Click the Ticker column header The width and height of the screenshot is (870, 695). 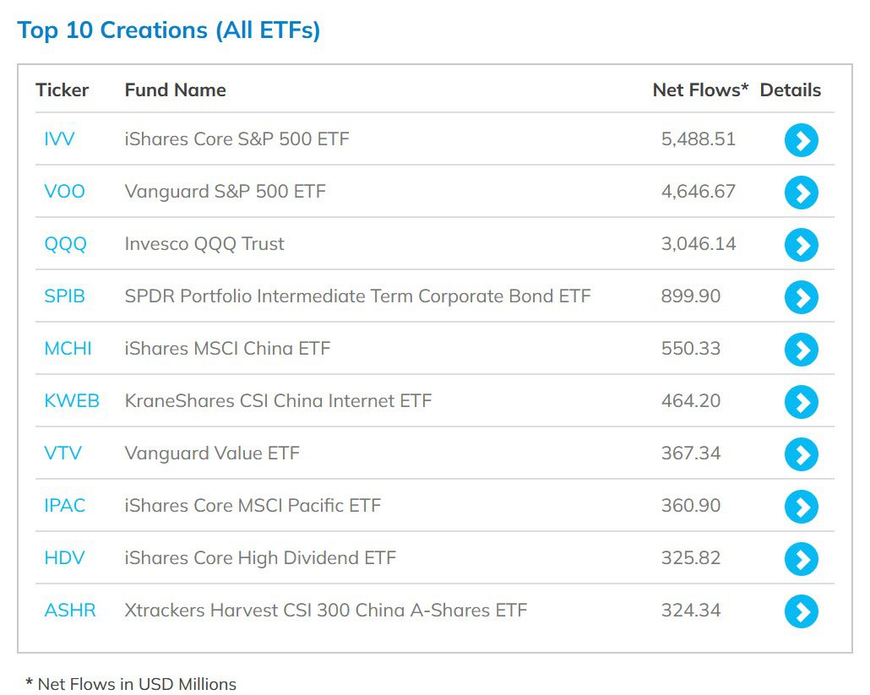(62, 90)
